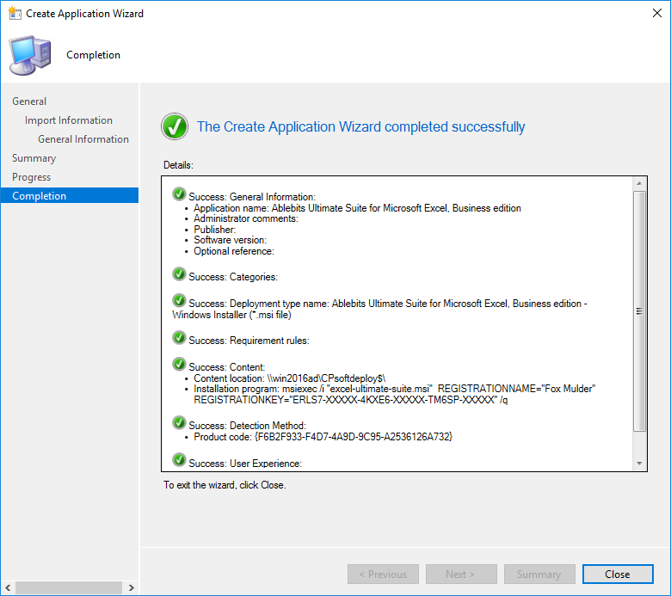Click green check beside Categories
The height and width of the screenshot is (596, 671).
[x=179, y=273]
